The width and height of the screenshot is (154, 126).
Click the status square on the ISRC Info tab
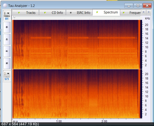(x=71, y=13)
